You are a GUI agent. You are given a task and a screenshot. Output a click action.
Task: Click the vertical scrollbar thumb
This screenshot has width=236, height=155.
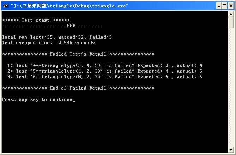[231, 23]
